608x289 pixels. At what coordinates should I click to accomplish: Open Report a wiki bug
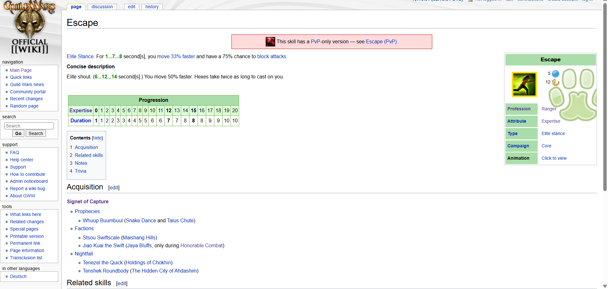point(27,188)
